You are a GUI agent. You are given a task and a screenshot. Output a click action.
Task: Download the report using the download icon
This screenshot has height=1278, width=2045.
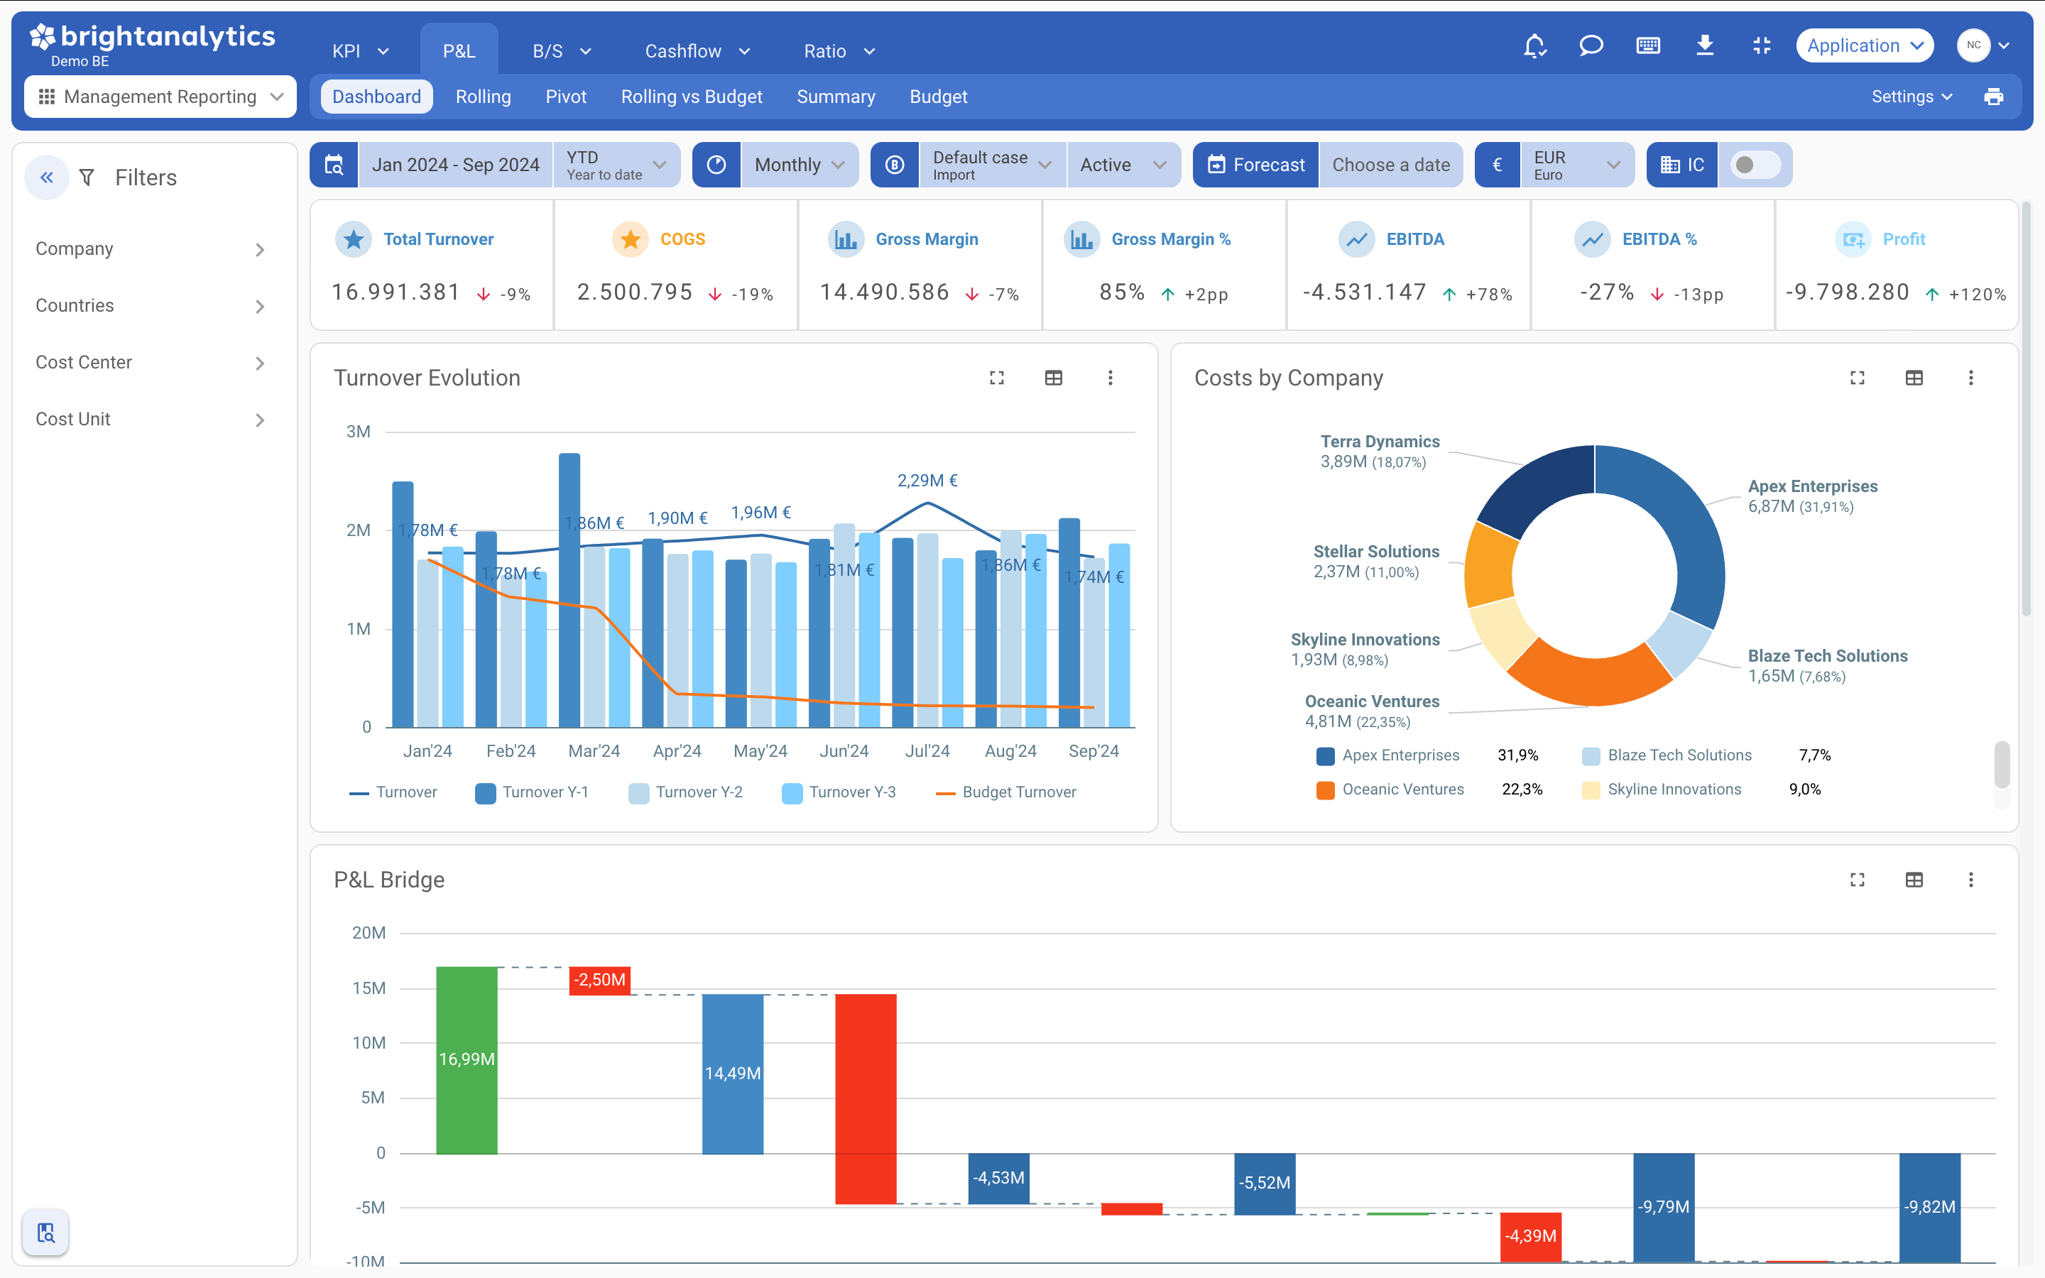pos(1706,45)
